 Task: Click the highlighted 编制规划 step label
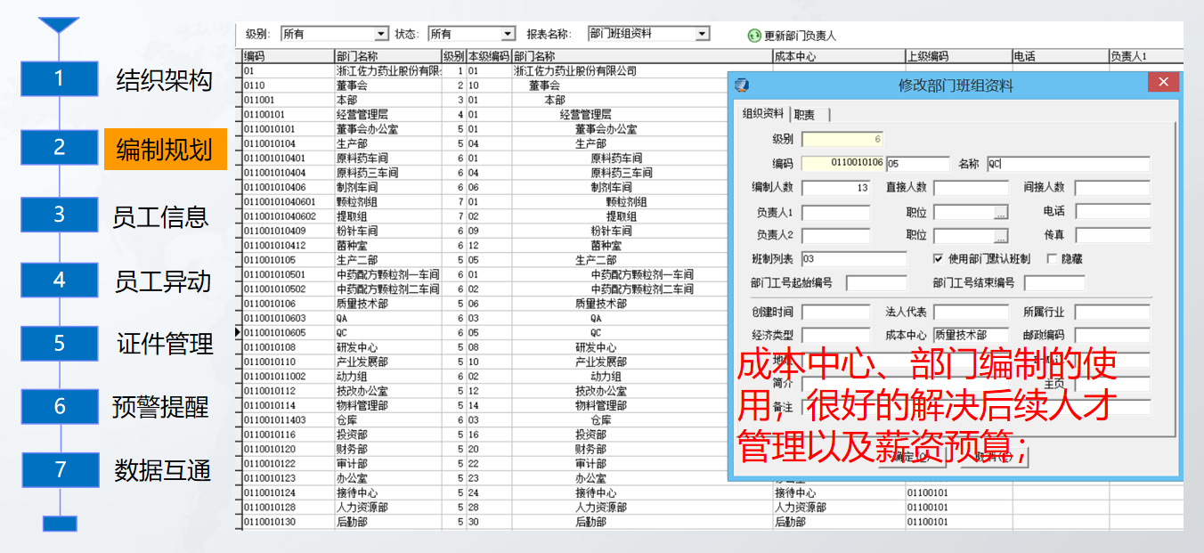[165, 149]
